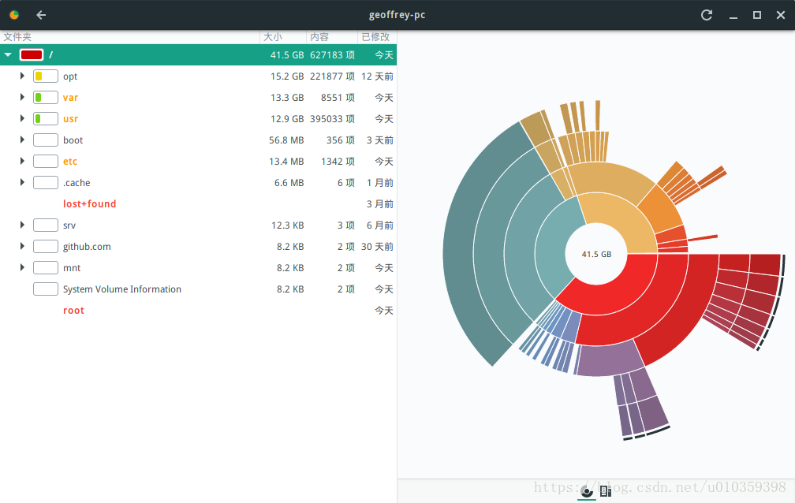Viewport: 795px width, 503px height.
Task: Expand the github.com folder
Action: (x=22, y=247)
